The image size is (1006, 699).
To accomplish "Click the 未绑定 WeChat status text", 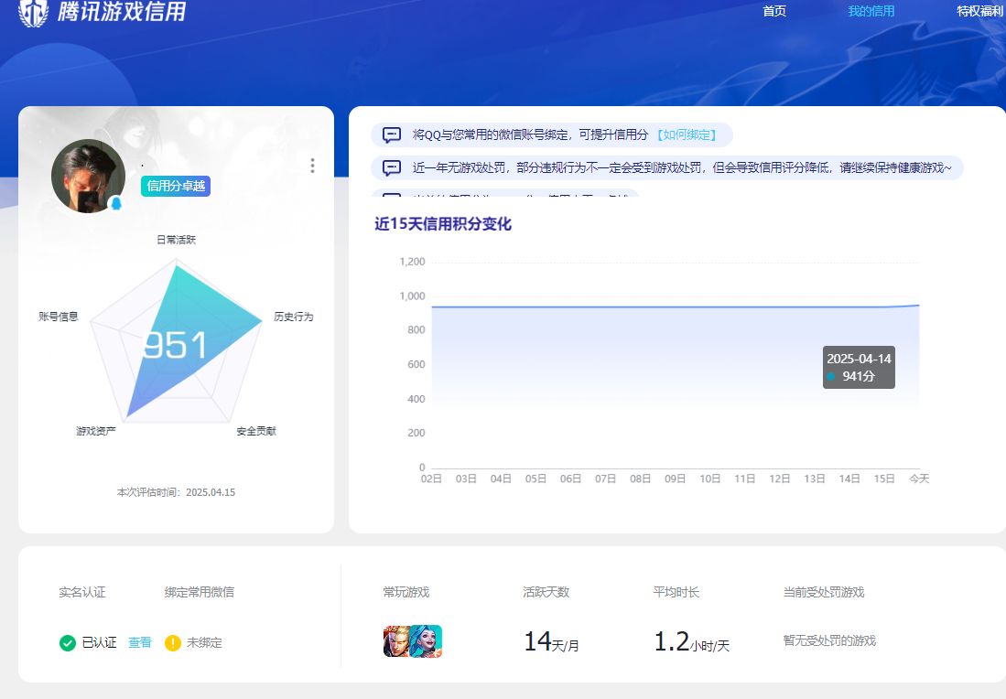I will (205, 642).
